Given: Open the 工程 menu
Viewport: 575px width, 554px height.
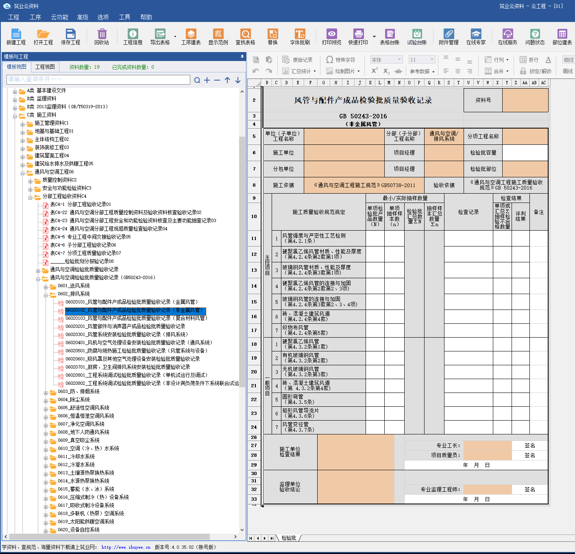Looking at the screenshot, I should coord(13,17).
